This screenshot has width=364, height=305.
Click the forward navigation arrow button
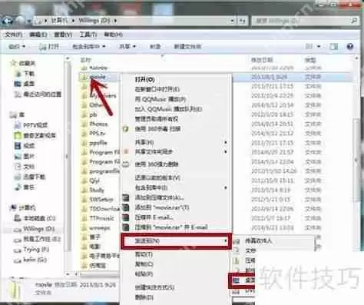(20, 21)
